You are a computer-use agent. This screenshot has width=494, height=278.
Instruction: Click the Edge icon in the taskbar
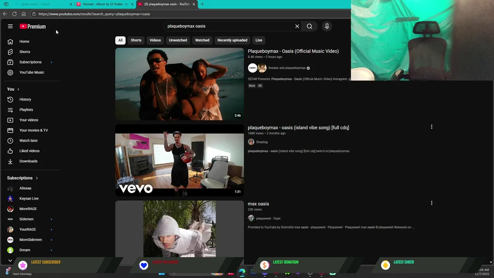point(242,272)
